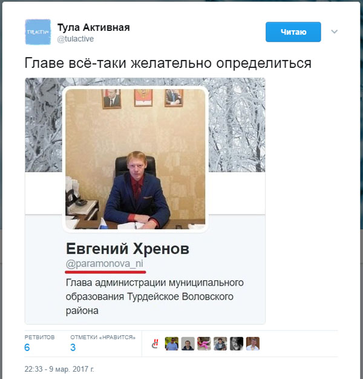View the list of 6 retweets
This screenshot has height=379, width=363.
[x=27, y=347]
